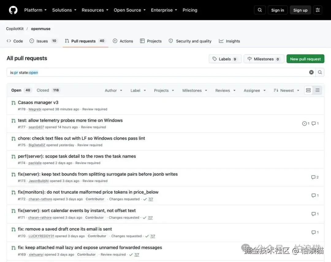Switch to the card-style list view
Screen dimensions: 331x262
[308, 90]
